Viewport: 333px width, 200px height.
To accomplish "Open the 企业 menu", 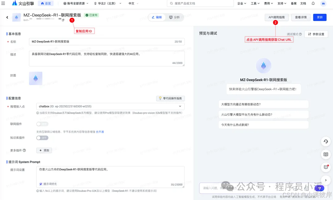I will tap(242, 3).
